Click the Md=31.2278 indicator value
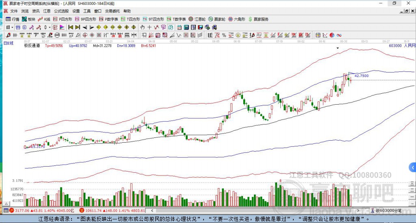416x223 pixels. (102, 45)
